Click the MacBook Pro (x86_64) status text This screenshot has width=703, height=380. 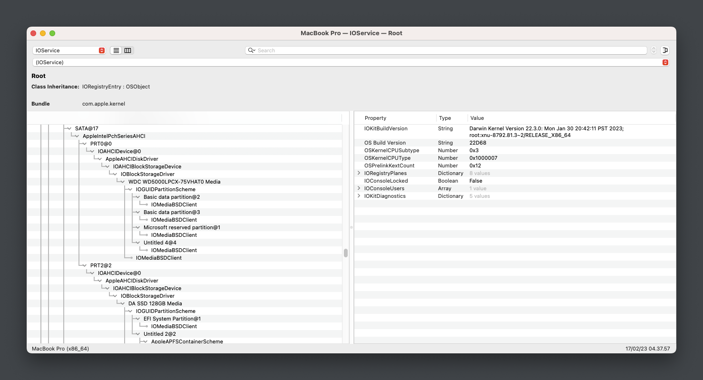60,349
